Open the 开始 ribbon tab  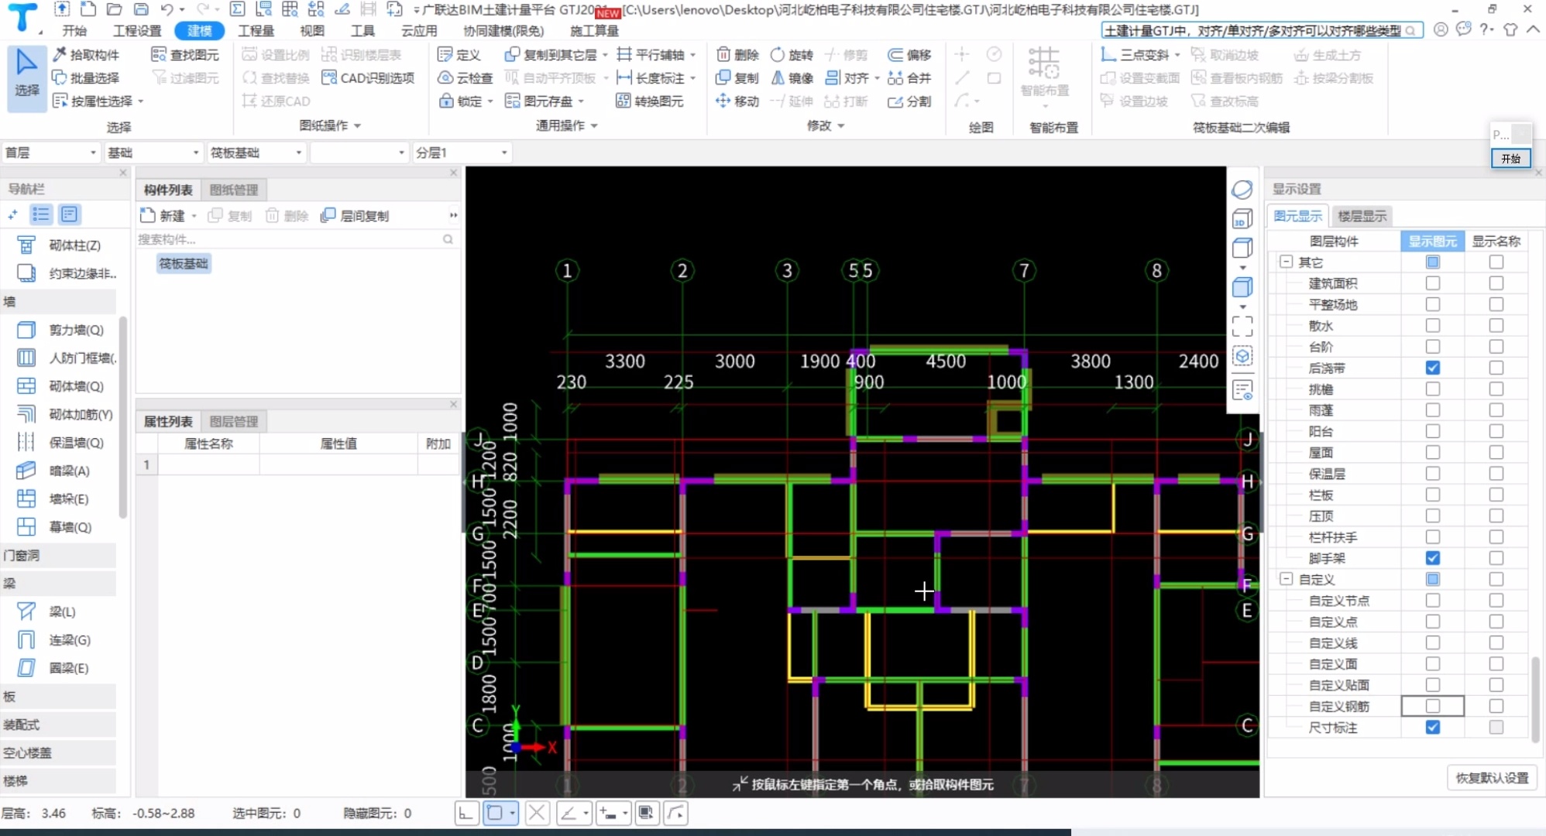point(74,31)
